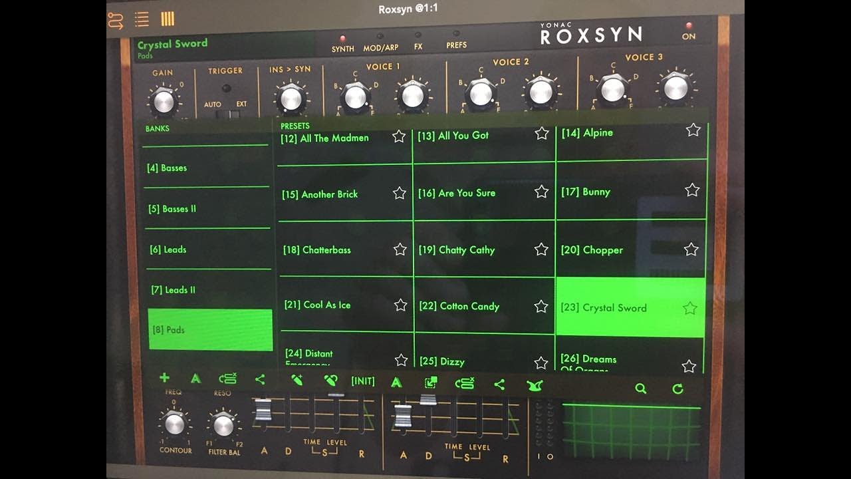Select the [5] Basses II bank
Screen dimensions: 851x479
207,209
